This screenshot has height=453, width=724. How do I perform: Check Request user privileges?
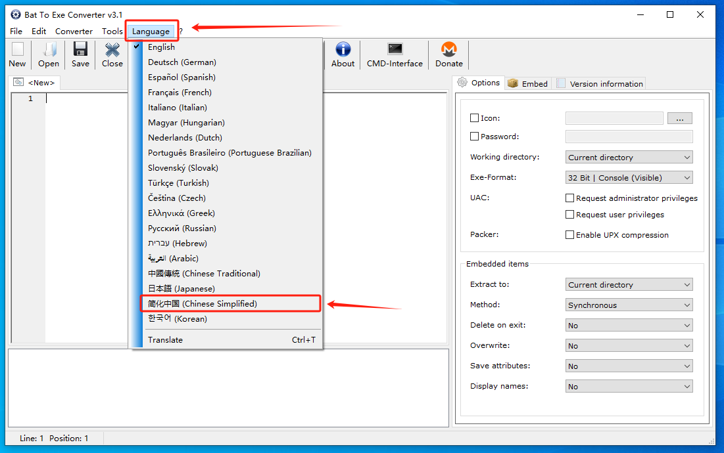pos(569,215)
